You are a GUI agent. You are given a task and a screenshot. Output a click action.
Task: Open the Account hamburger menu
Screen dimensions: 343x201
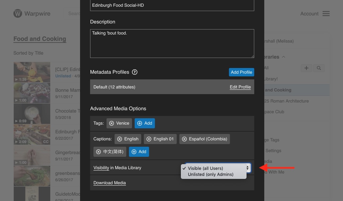tap(326, 13)
